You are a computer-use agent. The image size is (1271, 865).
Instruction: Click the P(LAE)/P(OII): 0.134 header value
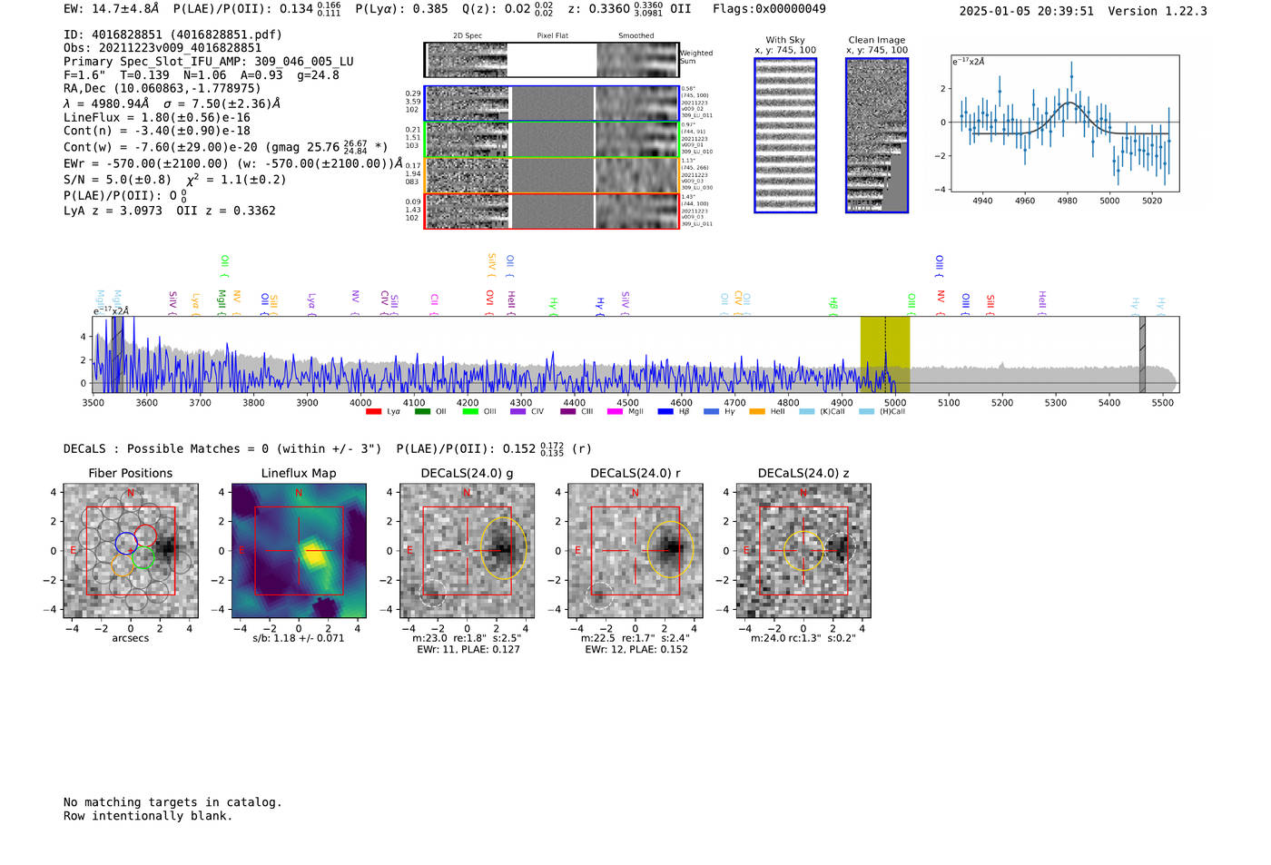(257, 9)
